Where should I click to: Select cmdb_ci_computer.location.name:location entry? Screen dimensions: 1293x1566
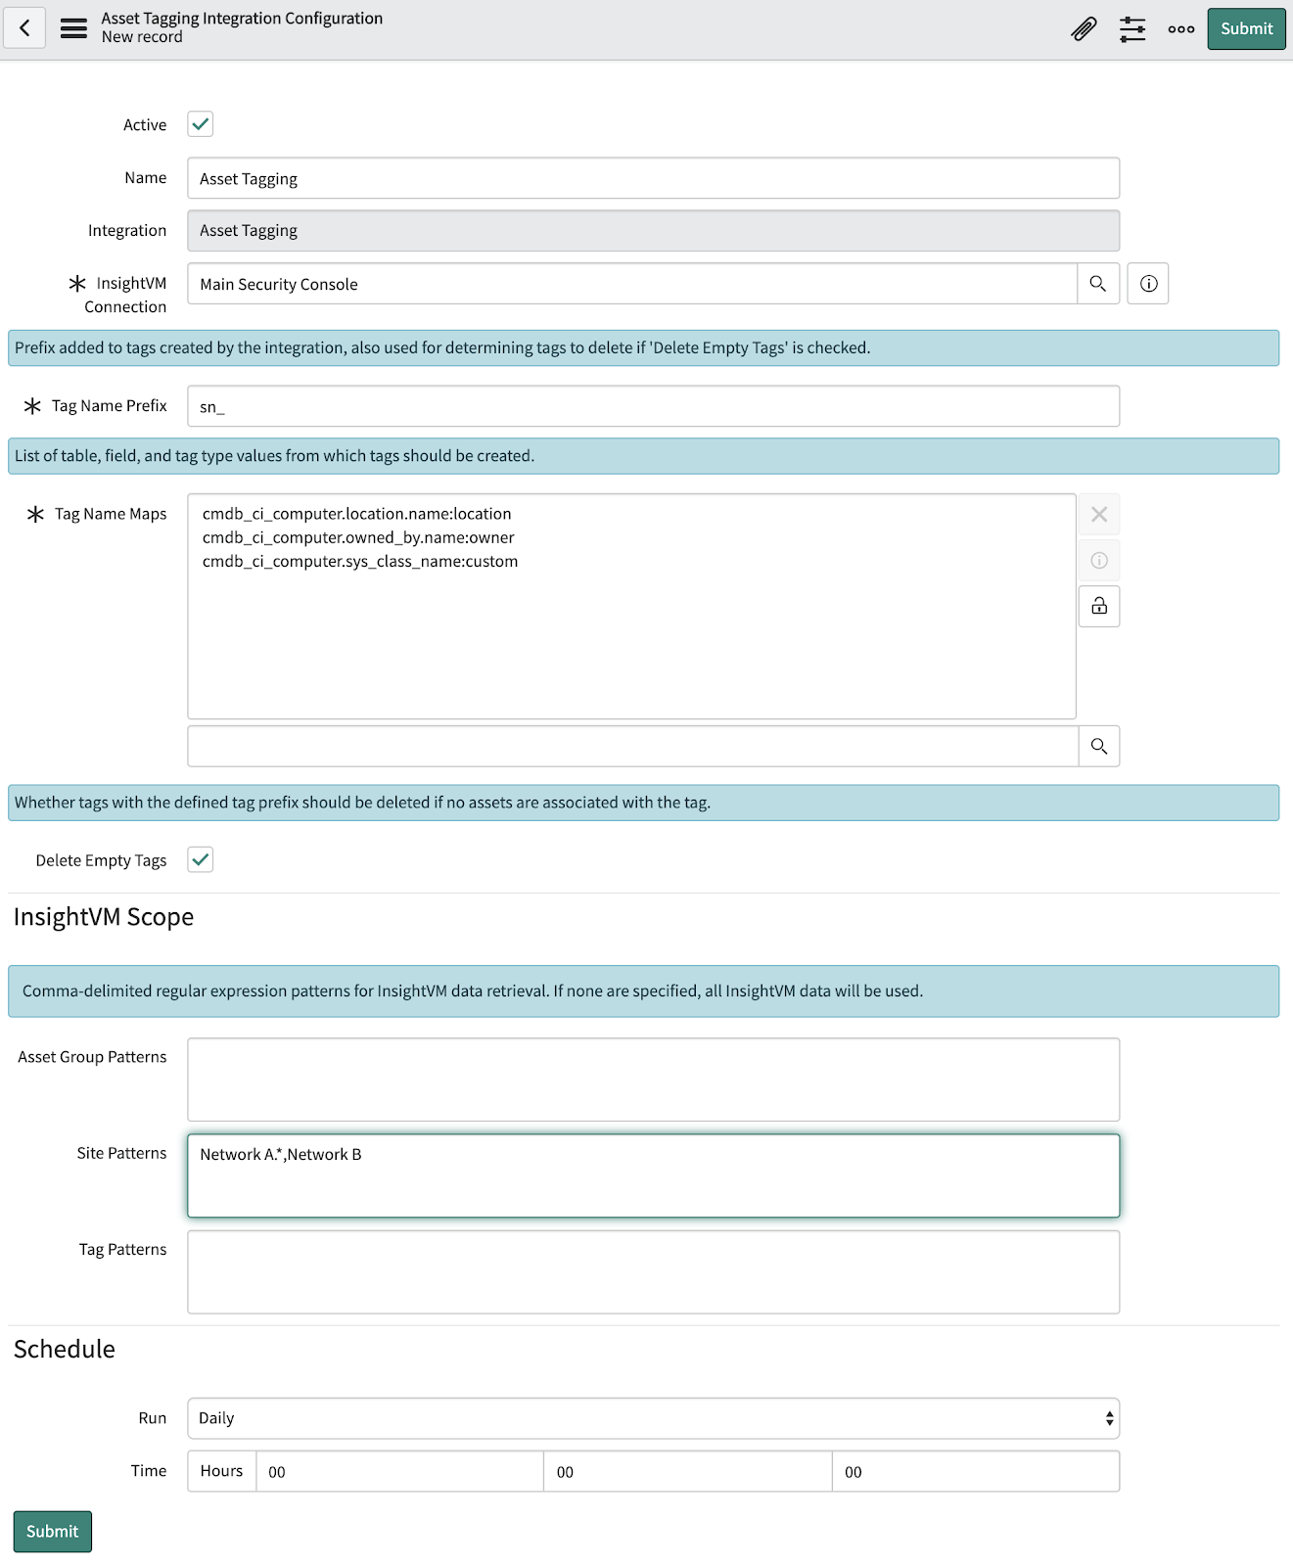click(357, 514)
